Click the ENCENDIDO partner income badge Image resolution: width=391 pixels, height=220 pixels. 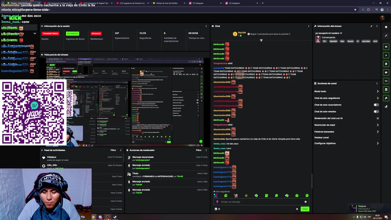coord(72,33)
